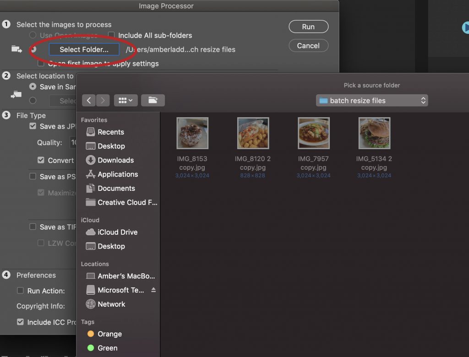Uncheck Include ICC Profile

(20, 322)
